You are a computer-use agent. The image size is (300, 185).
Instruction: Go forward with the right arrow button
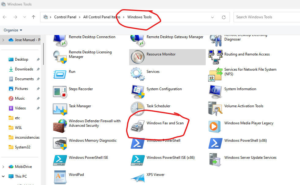15,17
